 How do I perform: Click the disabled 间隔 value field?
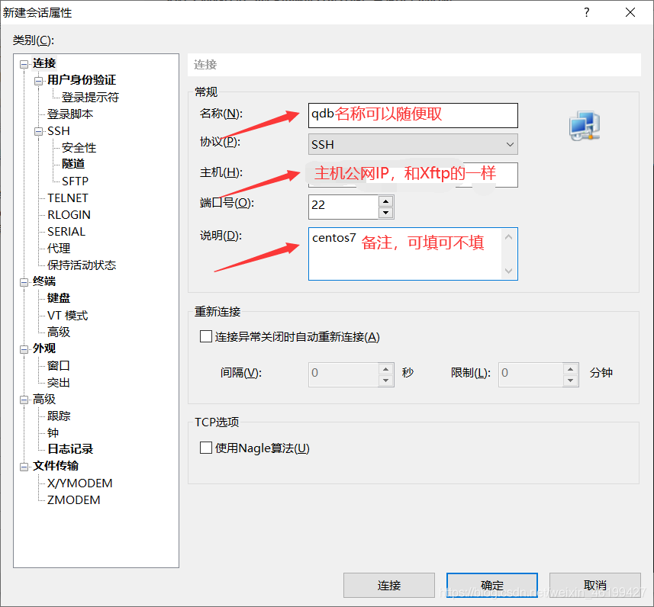(343, 374)
